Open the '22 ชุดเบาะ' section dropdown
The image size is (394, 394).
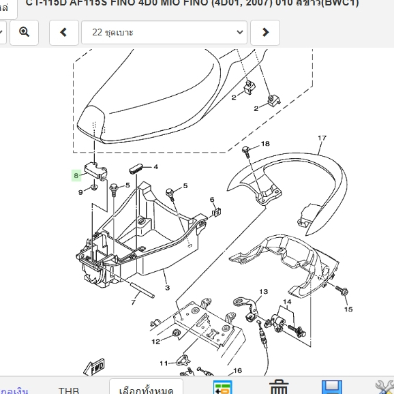(x=164, y=33)
